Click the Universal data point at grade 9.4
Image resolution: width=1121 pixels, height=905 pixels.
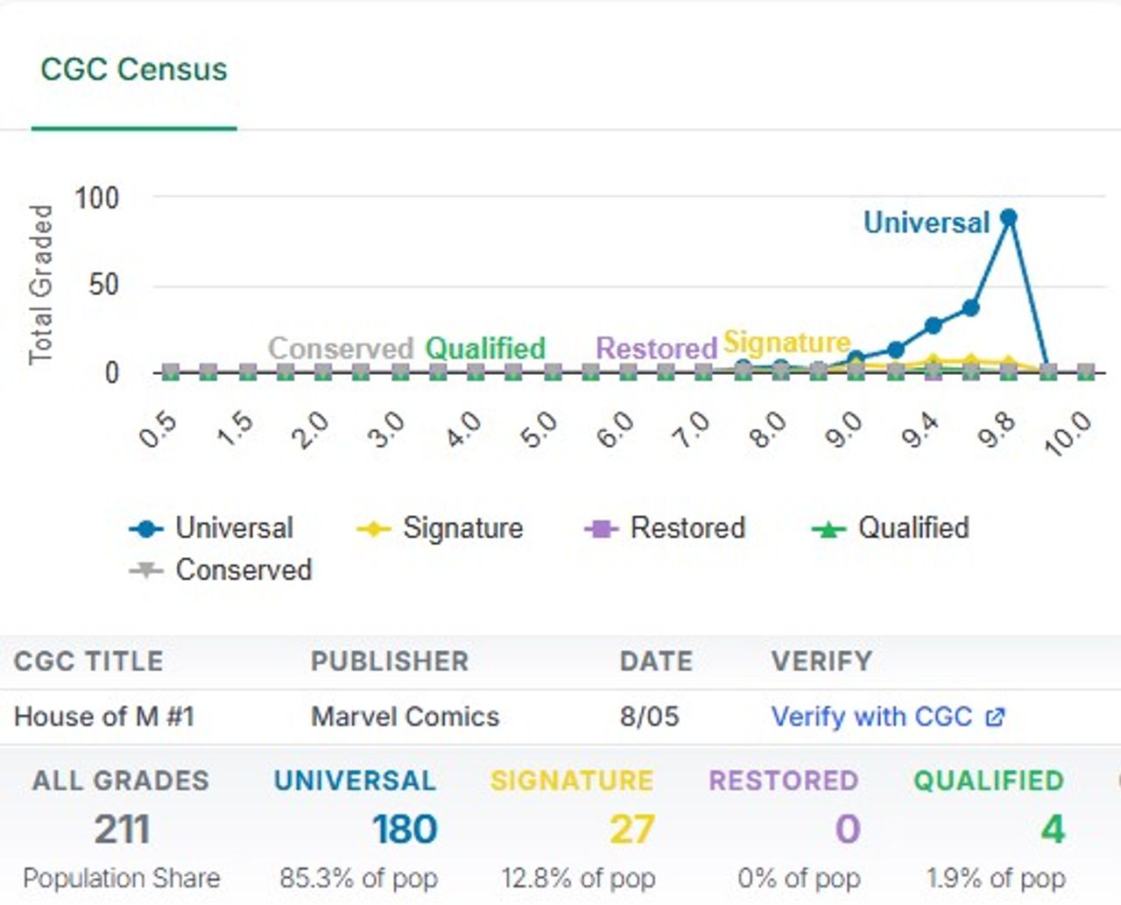pos(933,326)
